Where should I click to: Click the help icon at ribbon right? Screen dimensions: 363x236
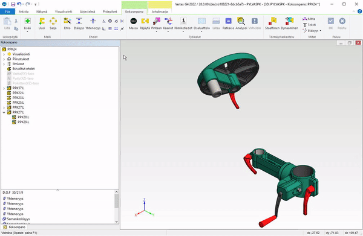(x=360, y=11)
